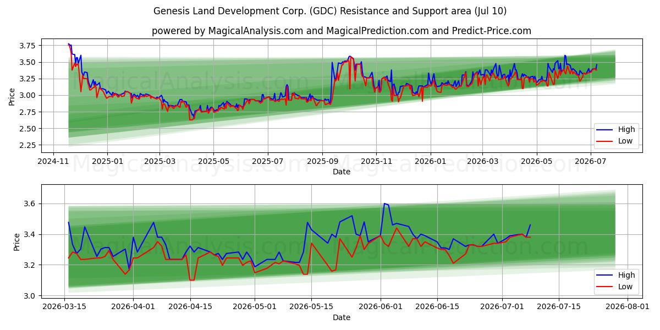Click the 2025-07 date tick label
This screenshot has height=330, width=660.
click(x=267, y=162)
